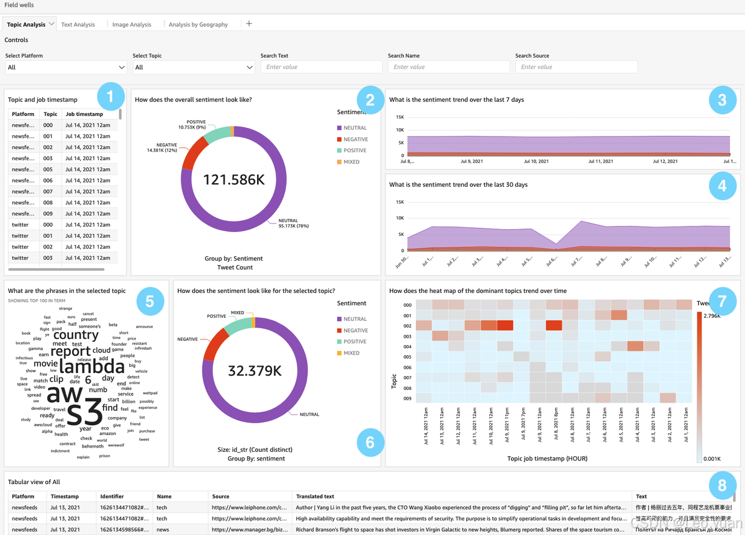The height and width of the screenshot is (535, 745).
Task: Select the word 'find' in word cloud
Action: 110,408
